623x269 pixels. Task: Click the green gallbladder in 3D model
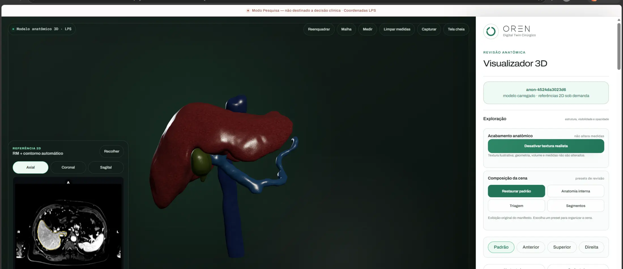(201, 163)
